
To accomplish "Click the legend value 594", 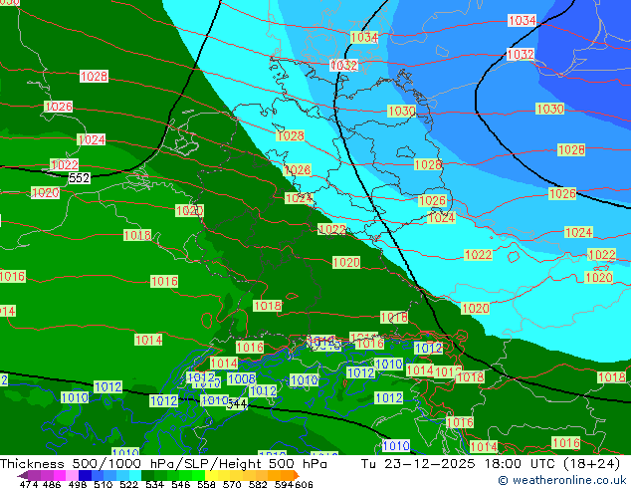I will coord(284,484).
